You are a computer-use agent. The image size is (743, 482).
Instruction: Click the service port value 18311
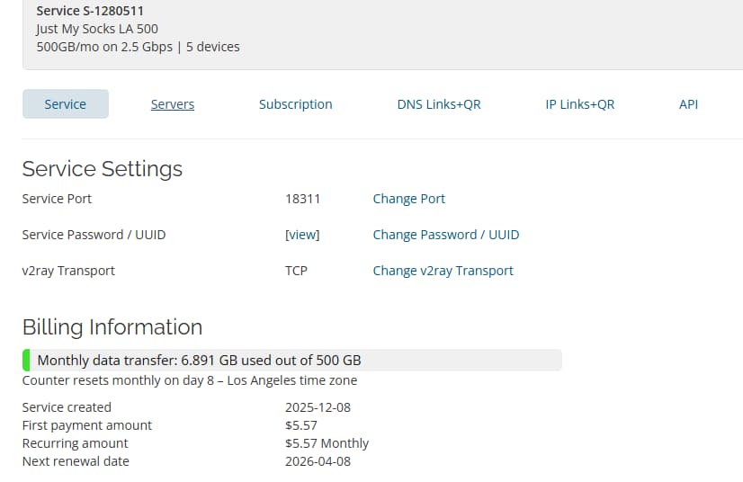(302, 199)
